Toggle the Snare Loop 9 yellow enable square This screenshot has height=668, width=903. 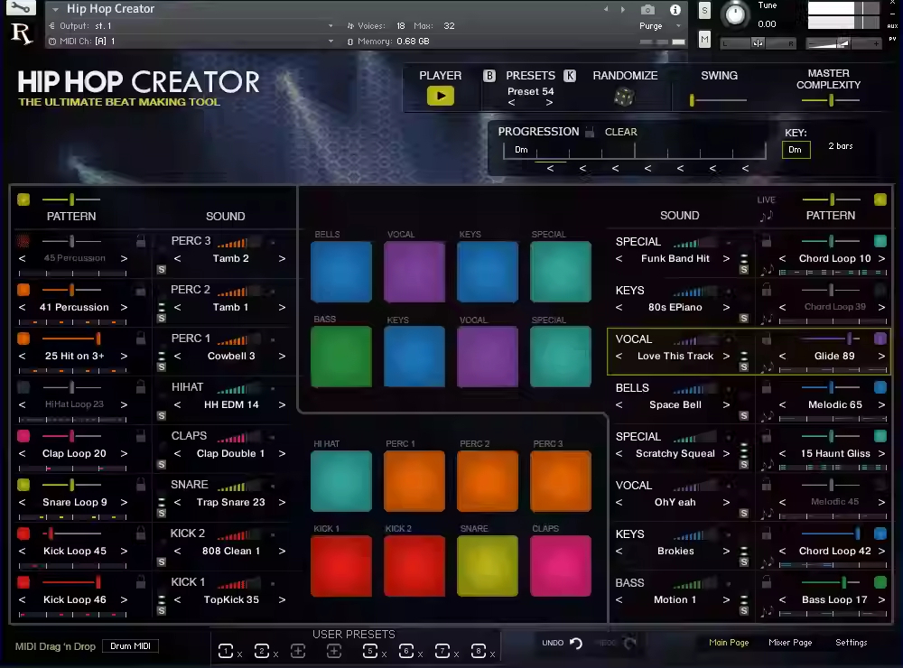(x=23, y=485)
